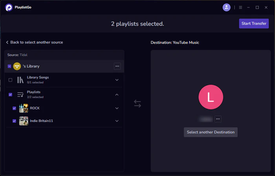
Task: Click the "'s Library" heading text
Action: pos(31,66)
